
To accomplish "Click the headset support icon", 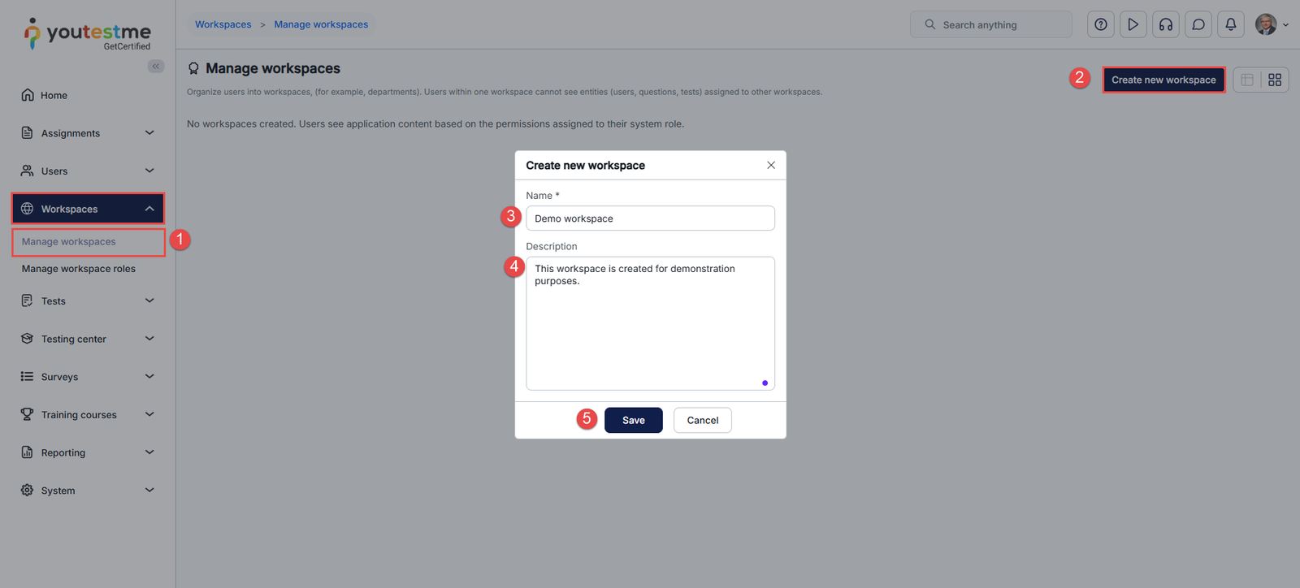I will pos(1166,24).
